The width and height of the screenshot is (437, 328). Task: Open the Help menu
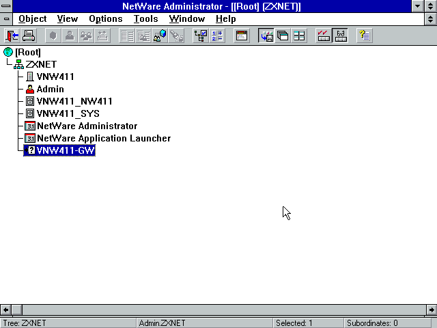226,19
